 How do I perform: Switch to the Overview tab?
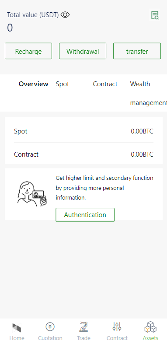(x=33, y=84)
